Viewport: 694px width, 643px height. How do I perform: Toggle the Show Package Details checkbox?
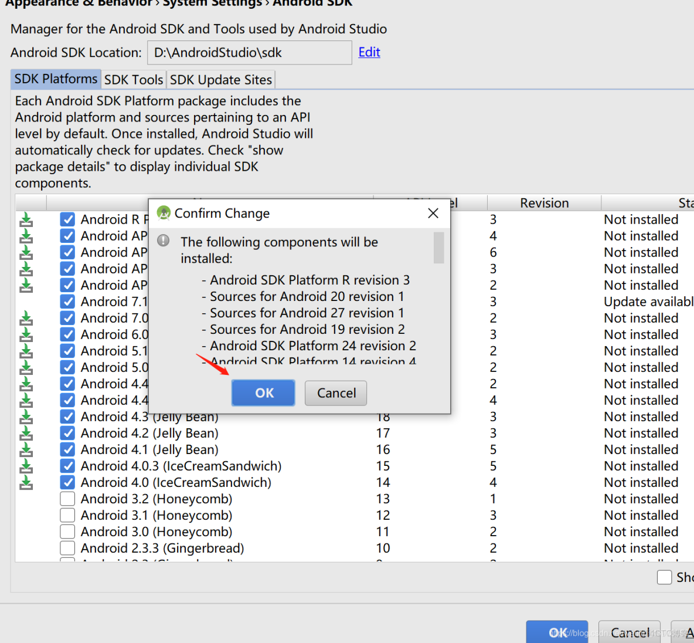pos(664,577)
